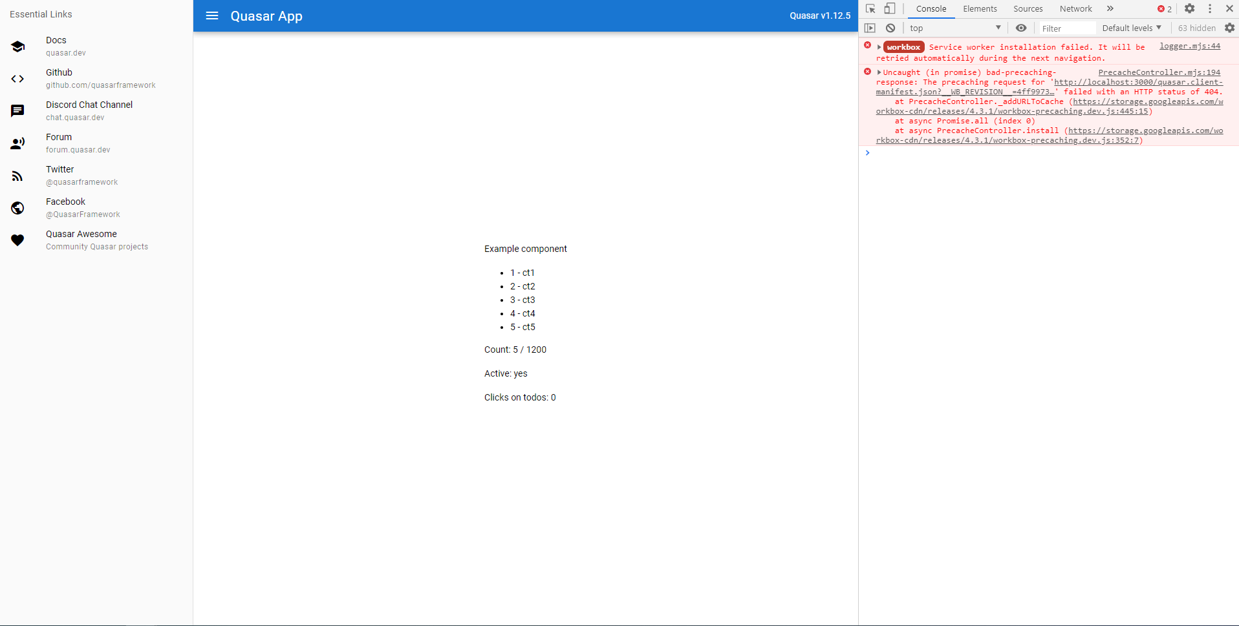Open the JavaScript context 'top' dropdown
The image size is (1239, 626).
(x=955, y=28)
